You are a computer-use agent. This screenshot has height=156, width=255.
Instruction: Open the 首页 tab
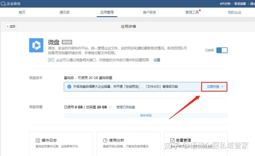coord(22,12)
